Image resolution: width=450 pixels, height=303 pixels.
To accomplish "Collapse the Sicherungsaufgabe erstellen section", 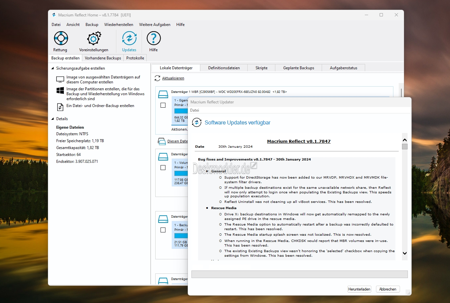I will (52, 68).
